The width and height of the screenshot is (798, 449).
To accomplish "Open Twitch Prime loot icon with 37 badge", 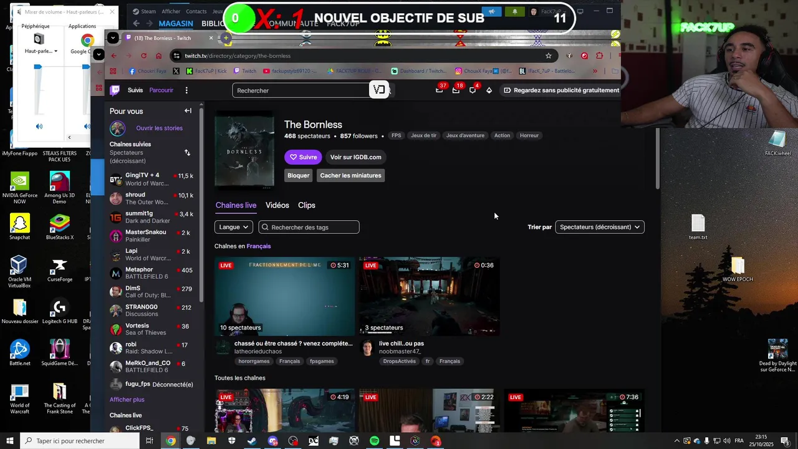I will pos(439,90).
